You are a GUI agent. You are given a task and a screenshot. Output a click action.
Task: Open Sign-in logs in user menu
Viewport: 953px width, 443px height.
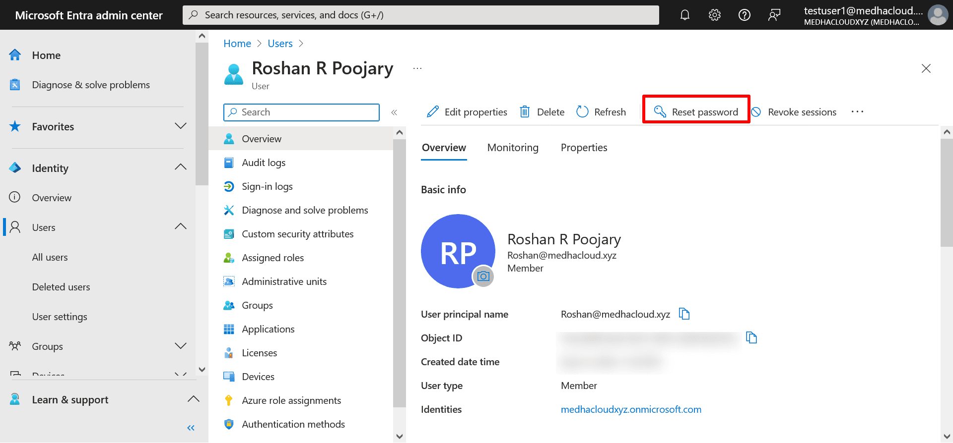267,186
